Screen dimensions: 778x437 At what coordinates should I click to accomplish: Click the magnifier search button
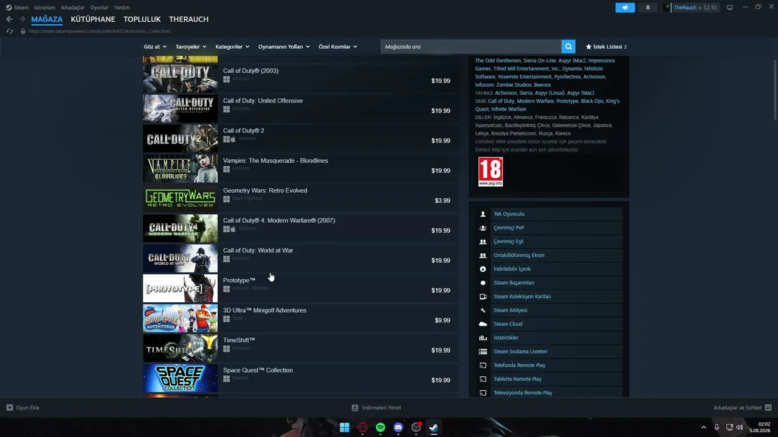click(568, 47)
